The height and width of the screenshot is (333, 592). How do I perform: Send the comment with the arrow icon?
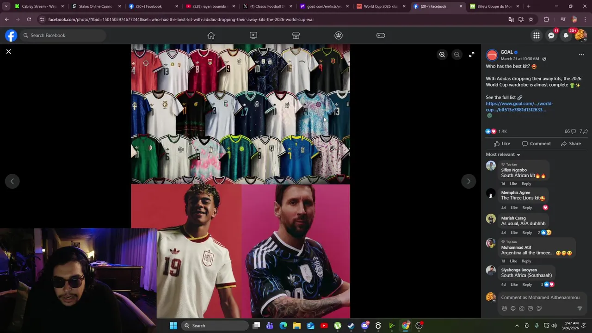point(580,308)
